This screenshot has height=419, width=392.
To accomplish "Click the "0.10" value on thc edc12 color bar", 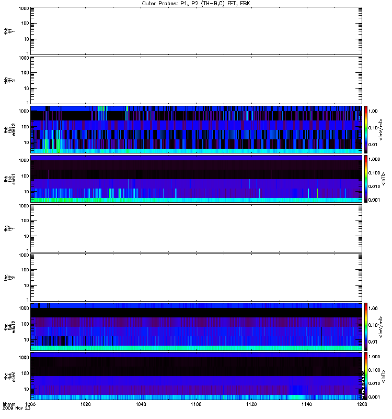I will pyautogui.click(x=373, y=325).
